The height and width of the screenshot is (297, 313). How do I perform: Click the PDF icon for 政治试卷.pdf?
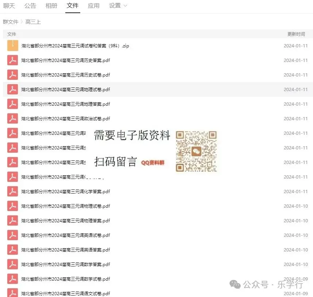[x=12, y=118]
